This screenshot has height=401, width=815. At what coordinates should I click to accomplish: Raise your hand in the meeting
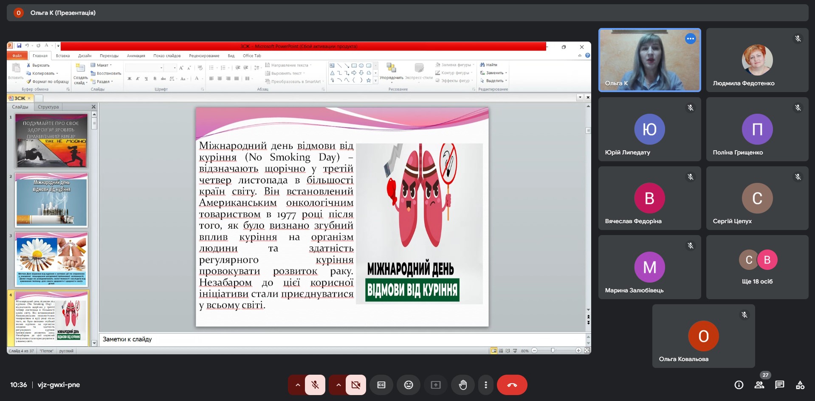click(462, 385)
